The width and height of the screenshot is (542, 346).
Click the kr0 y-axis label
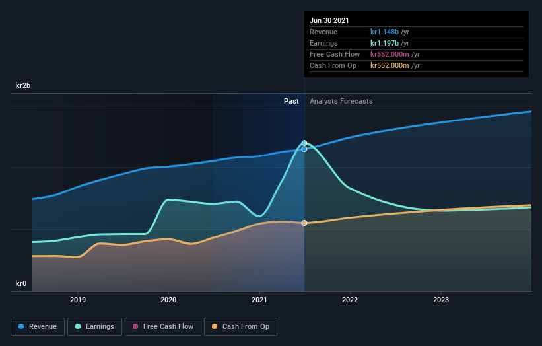pos(21,283)
